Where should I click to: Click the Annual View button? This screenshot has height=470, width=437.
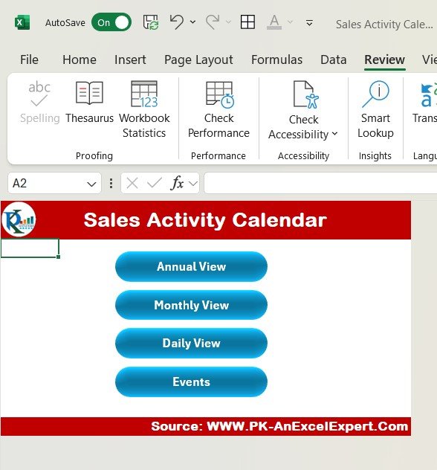pyautogui.click(x=191, y=266)
